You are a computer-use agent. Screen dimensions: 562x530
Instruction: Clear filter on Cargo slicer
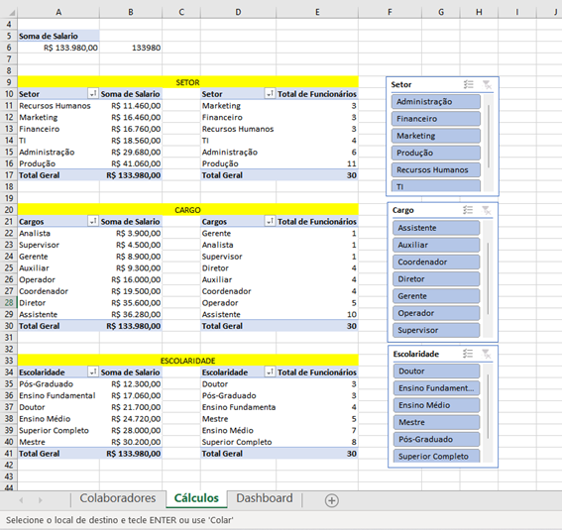486,210
